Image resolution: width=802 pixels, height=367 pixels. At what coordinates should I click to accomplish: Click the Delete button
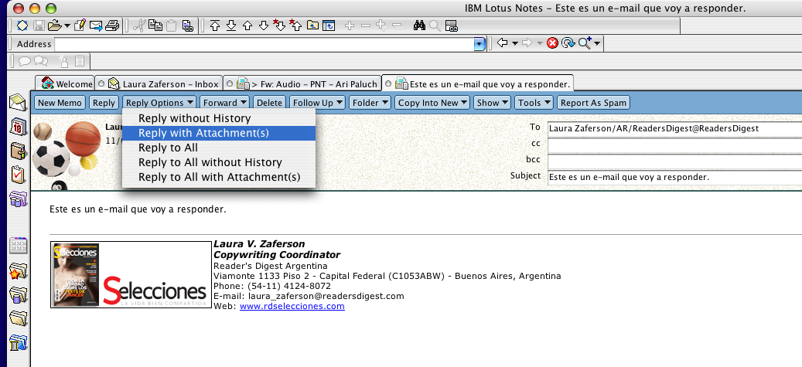point(269,103)
